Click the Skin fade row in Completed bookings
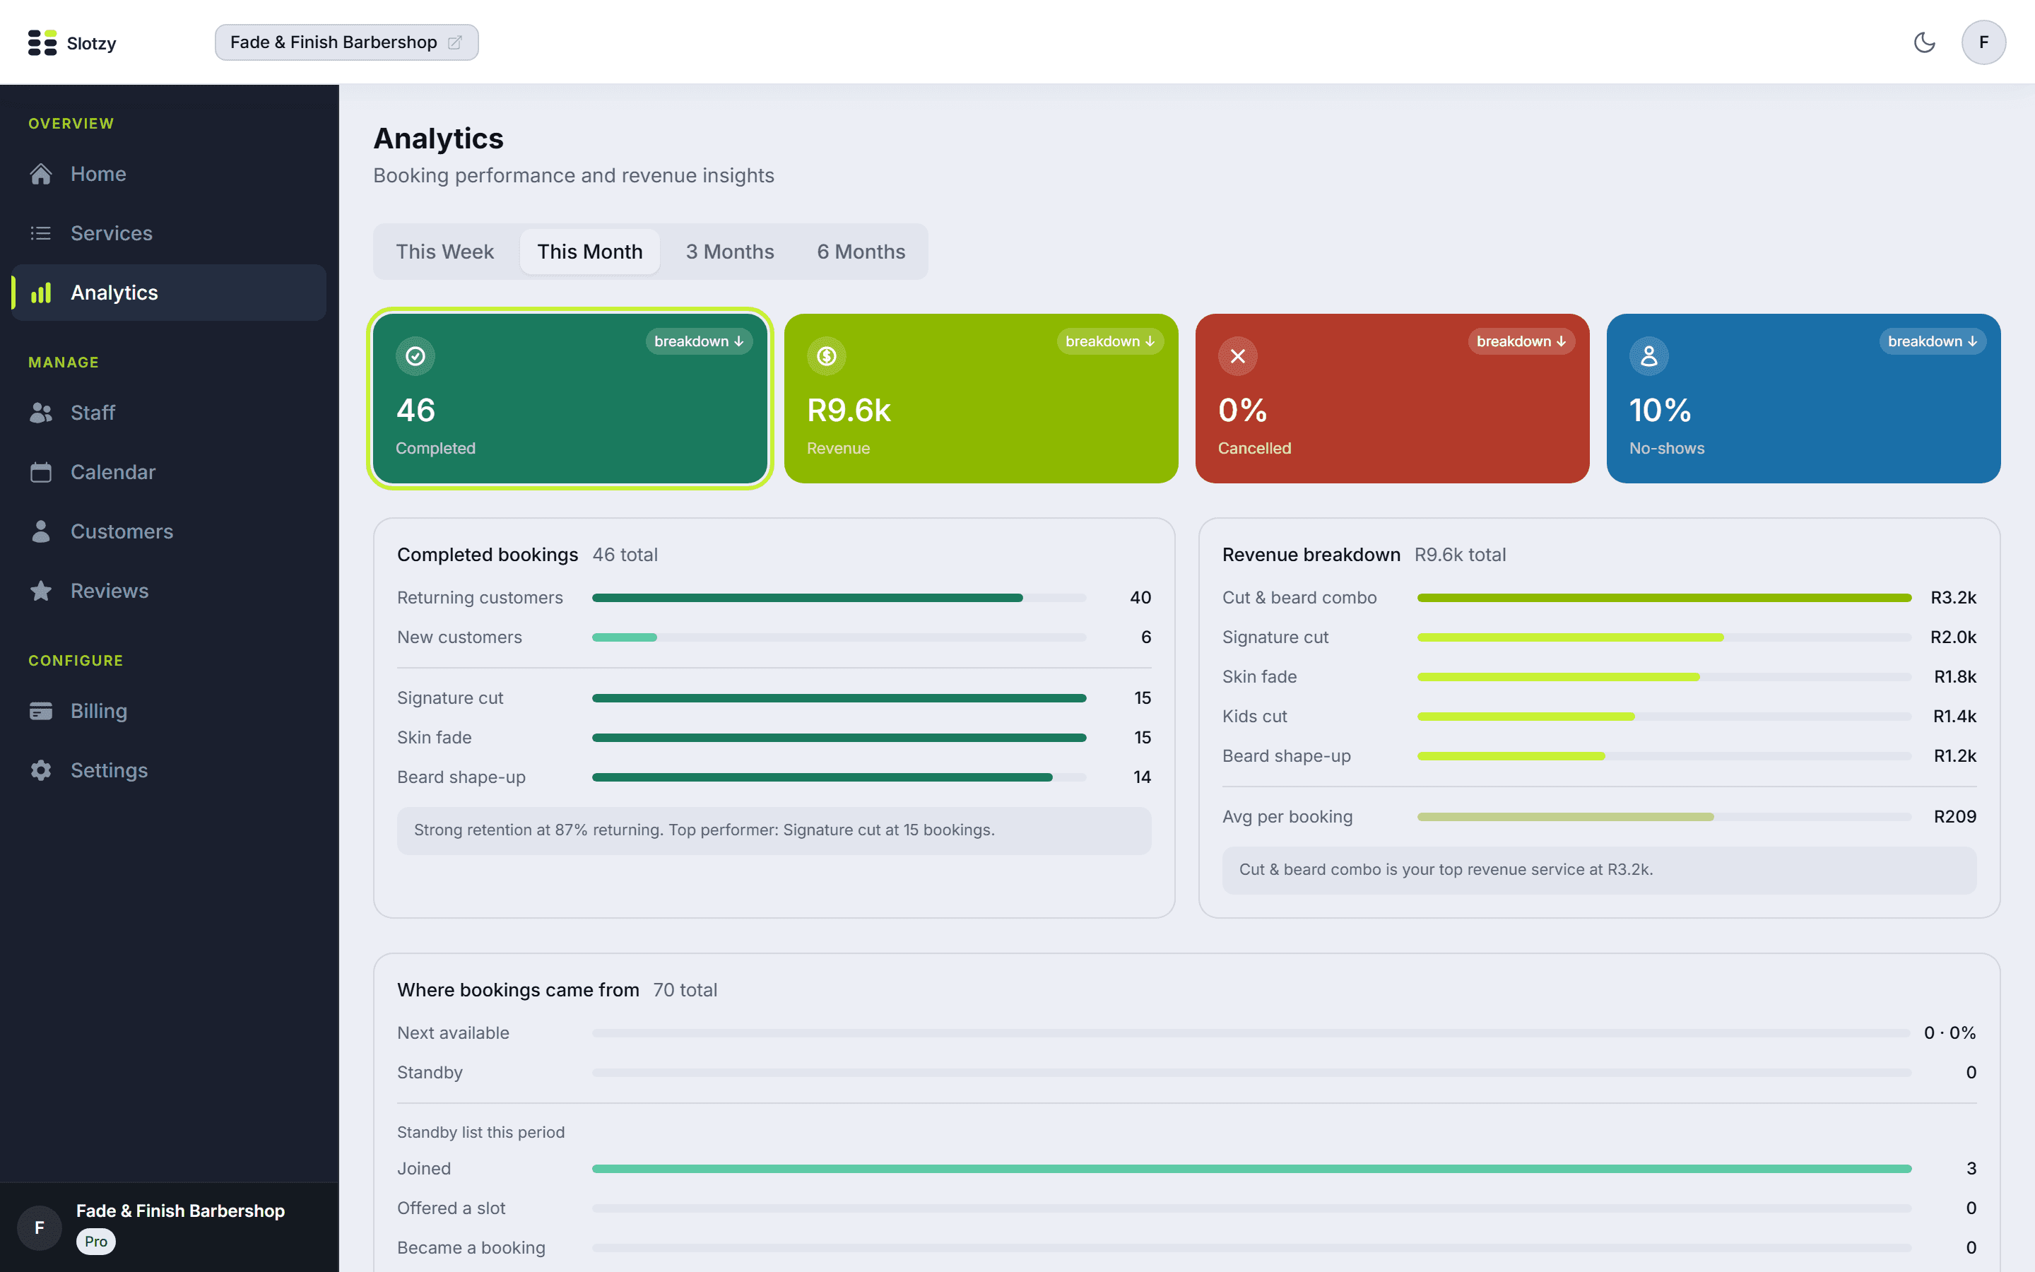Image resolution: width=2035 pixels, height=1272 pixels. pos(774,738)
